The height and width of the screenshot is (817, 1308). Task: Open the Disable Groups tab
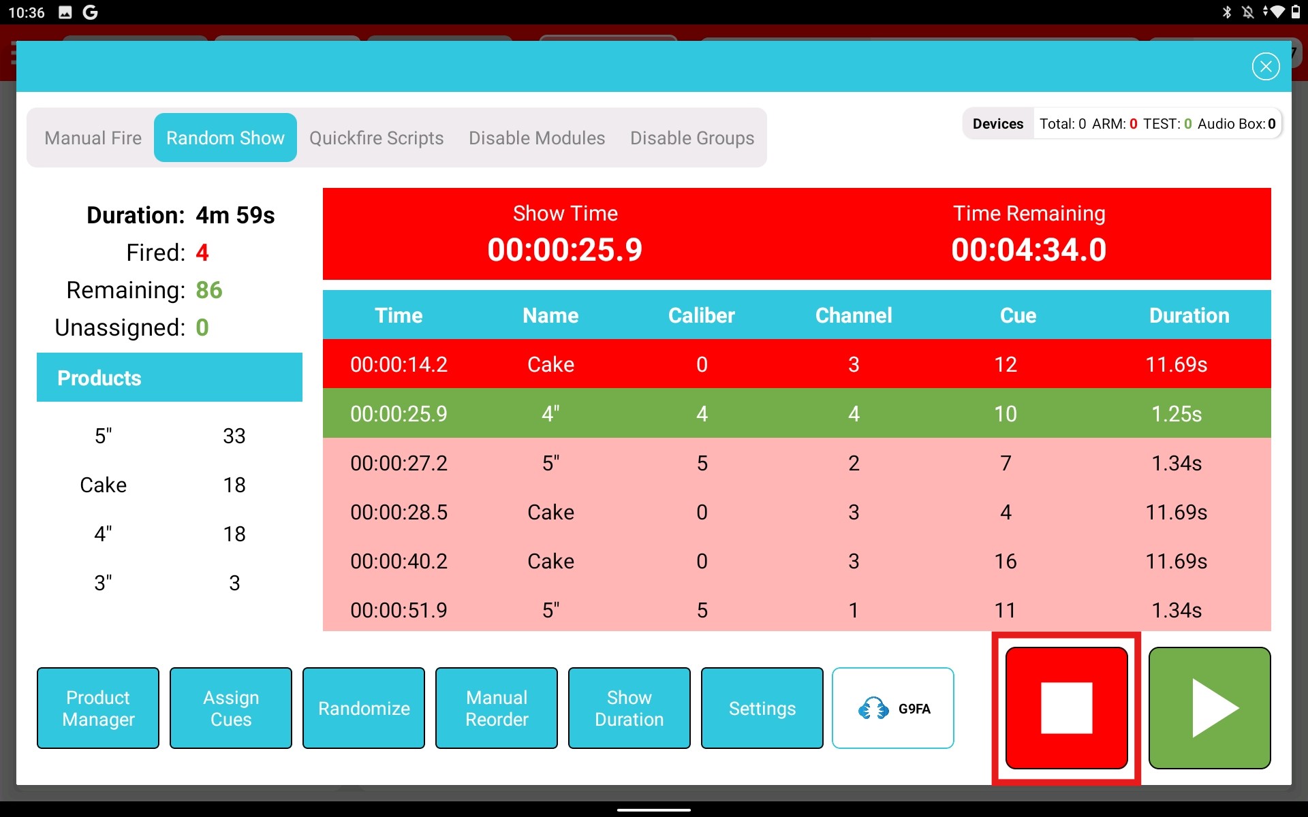(x=692, y=138)
